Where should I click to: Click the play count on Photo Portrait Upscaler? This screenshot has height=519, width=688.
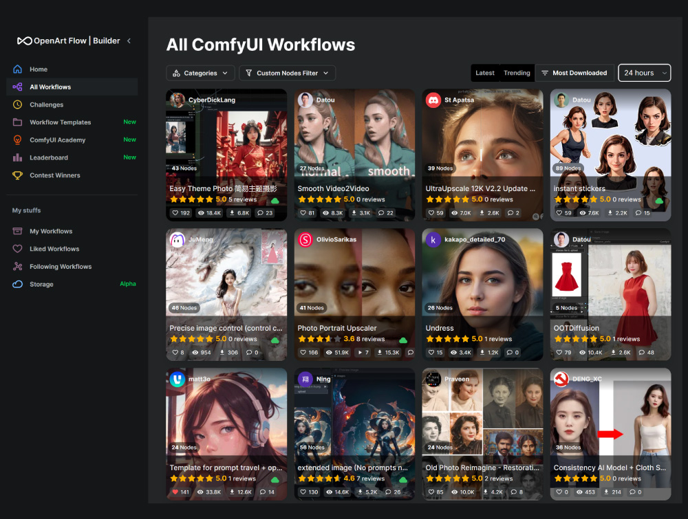[x=364, y=353]
